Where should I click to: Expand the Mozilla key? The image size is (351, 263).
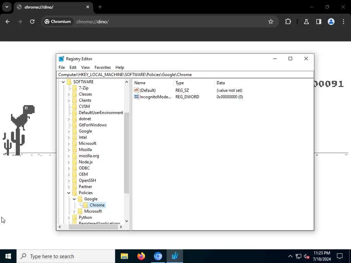[69, 150]
